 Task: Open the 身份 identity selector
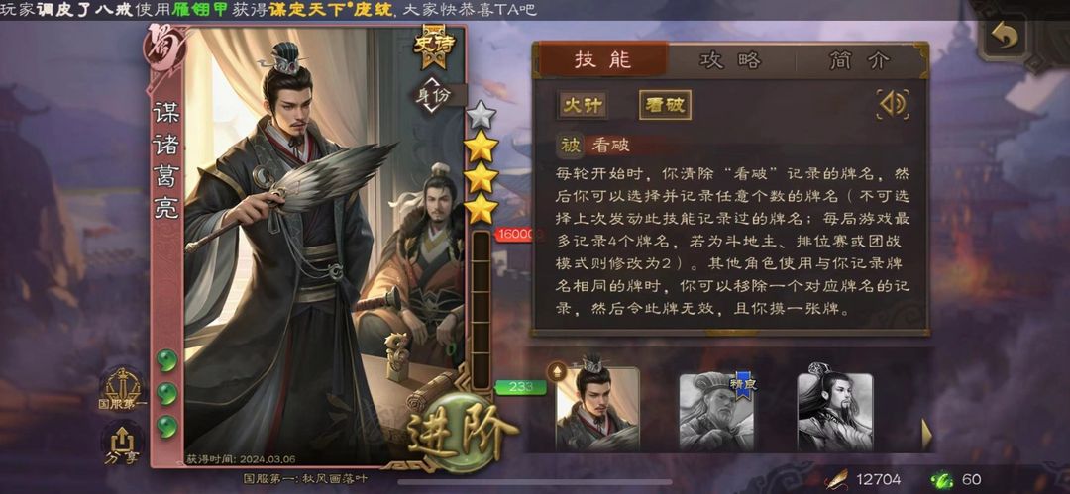[433, 95]
